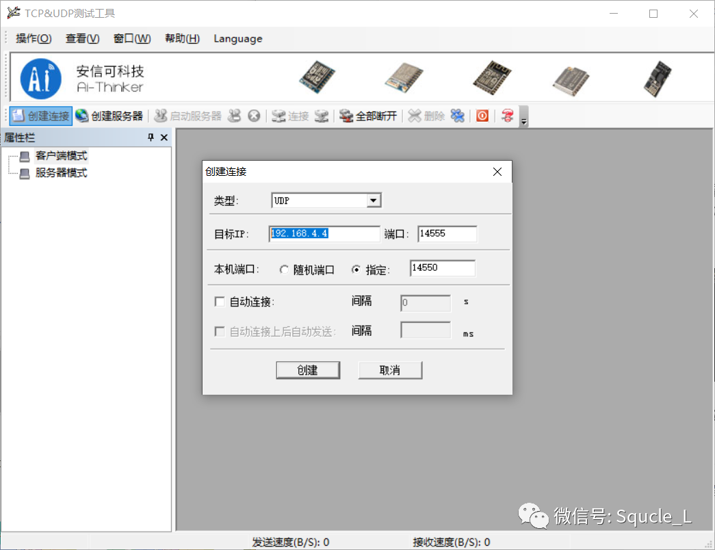Click the 间隔 milliseconds input field
Viewport: 715px width, 550px height.
click(x=426, y=330)
